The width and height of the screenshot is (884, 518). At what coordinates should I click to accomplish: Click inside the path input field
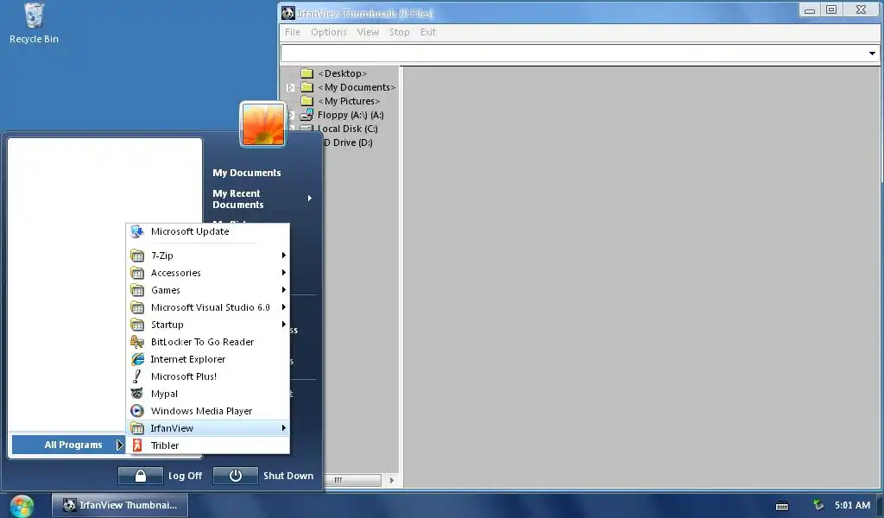[573, 54]
